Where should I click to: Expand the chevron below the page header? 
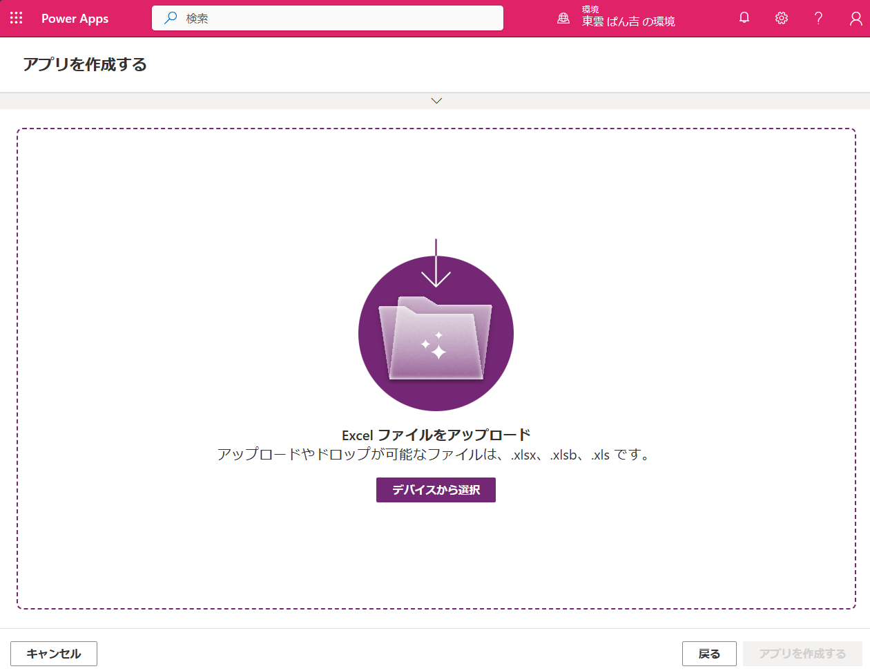pos(436,100)
